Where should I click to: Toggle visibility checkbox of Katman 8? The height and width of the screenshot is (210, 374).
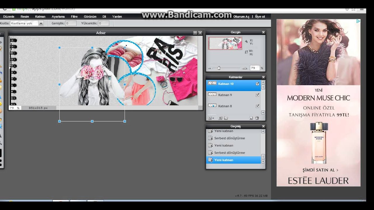coord(257,106)
